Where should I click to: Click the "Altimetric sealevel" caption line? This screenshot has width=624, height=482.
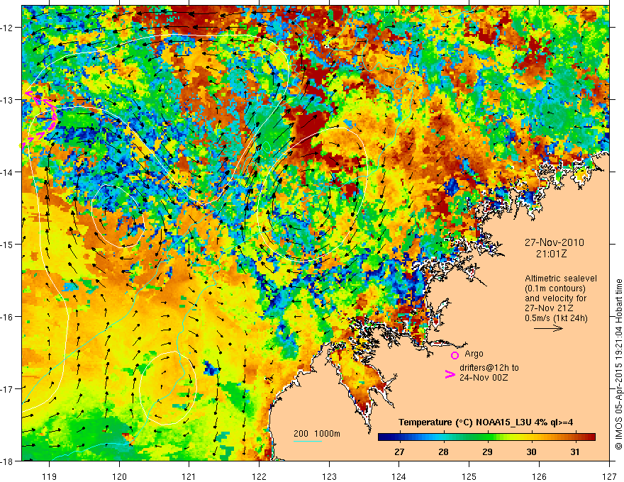coord(561,279)
